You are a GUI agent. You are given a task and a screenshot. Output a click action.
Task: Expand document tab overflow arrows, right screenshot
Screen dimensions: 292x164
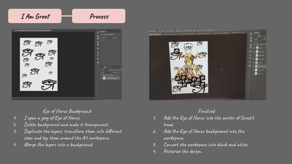tap(248, 32)
